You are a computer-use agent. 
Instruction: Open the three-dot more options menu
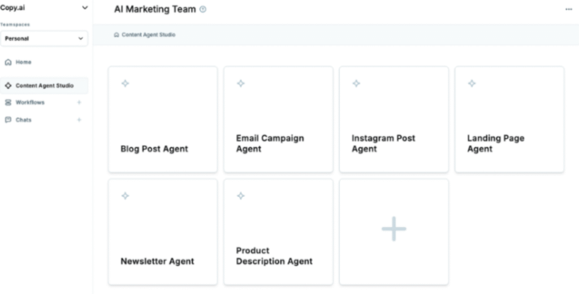tap(568, 10)
